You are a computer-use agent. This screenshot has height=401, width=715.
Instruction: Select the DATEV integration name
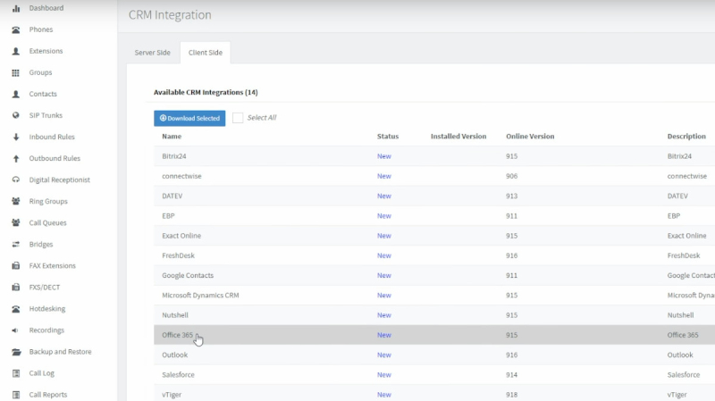pyautogui.click(x=172, y=196)
